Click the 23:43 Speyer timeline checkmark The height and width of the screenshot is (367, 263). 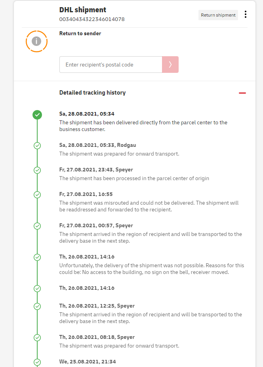click(37, 170)
